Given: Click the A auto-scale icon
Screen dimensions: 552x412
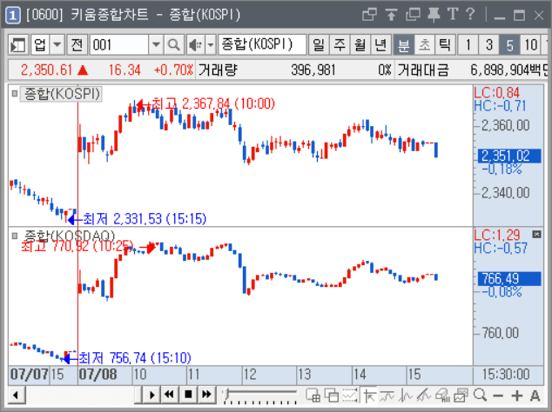Looking at the screenshot, I should [x=535, y=395].
